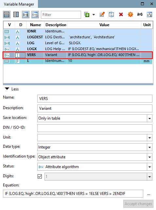The image size is (156, 210).
Task: Click the Equation text field
Action: [73, 194]
